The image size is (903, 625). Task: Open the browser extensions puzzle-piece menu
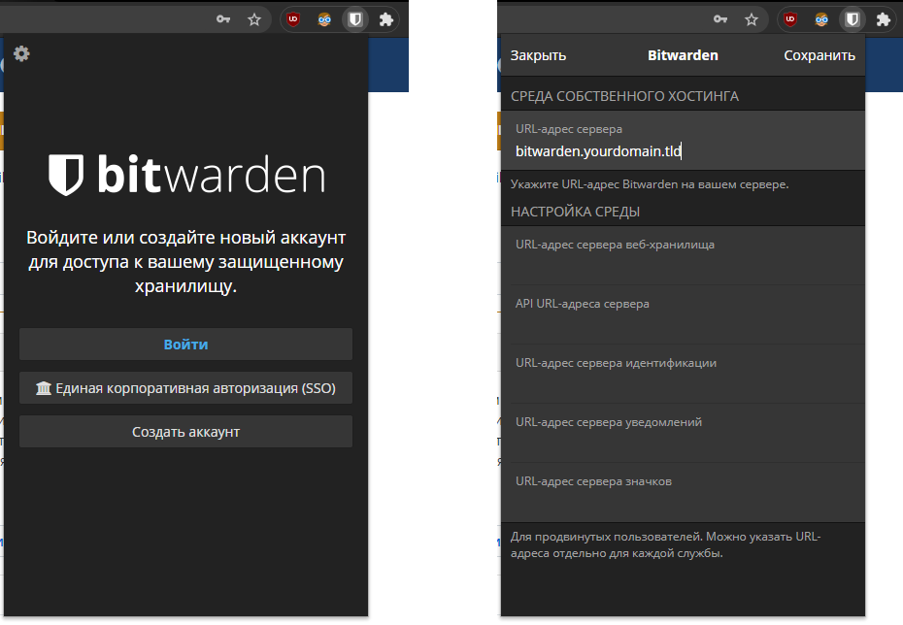click(385, 18)
